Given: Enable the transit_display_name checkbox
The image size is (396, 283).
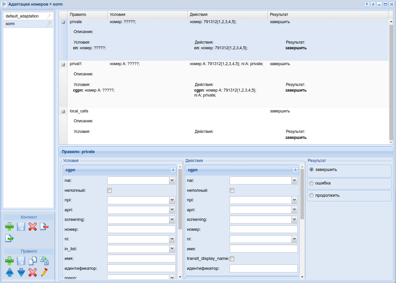Looking at the screenshot, I should point(232,259).
